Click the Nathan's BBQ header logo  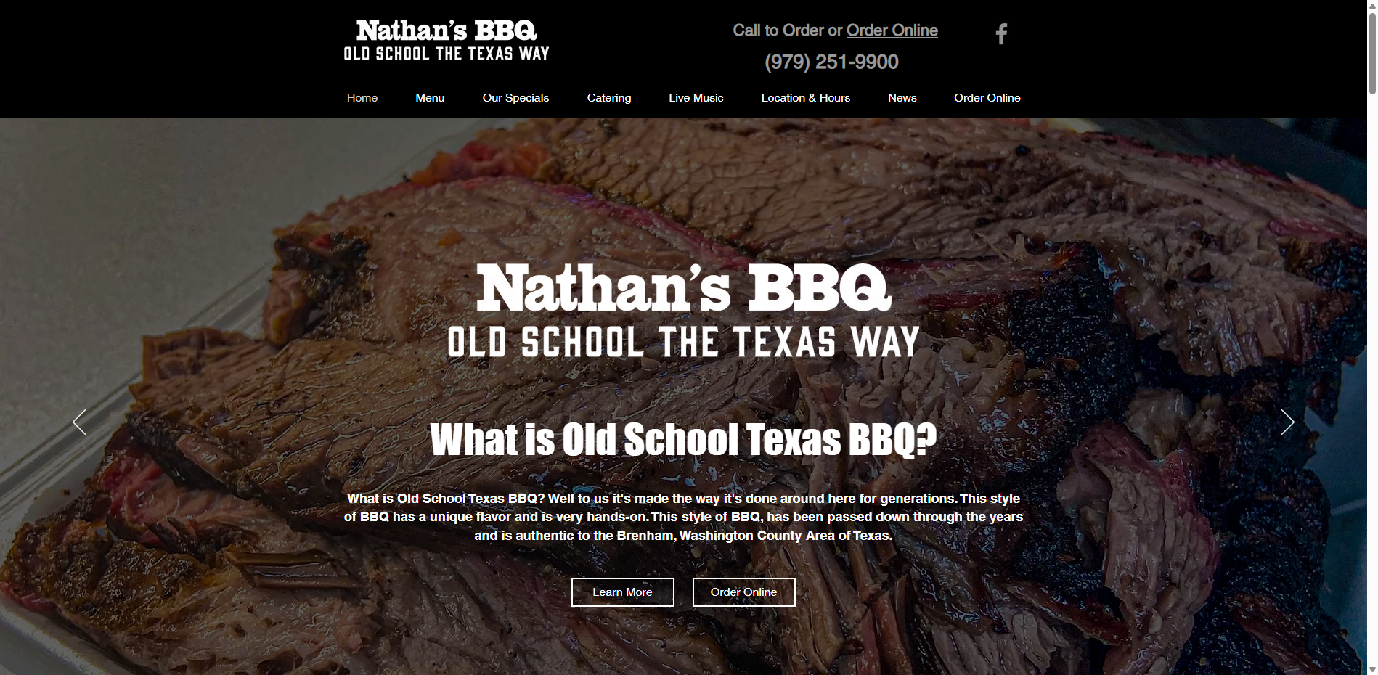[x=447, y=41]
